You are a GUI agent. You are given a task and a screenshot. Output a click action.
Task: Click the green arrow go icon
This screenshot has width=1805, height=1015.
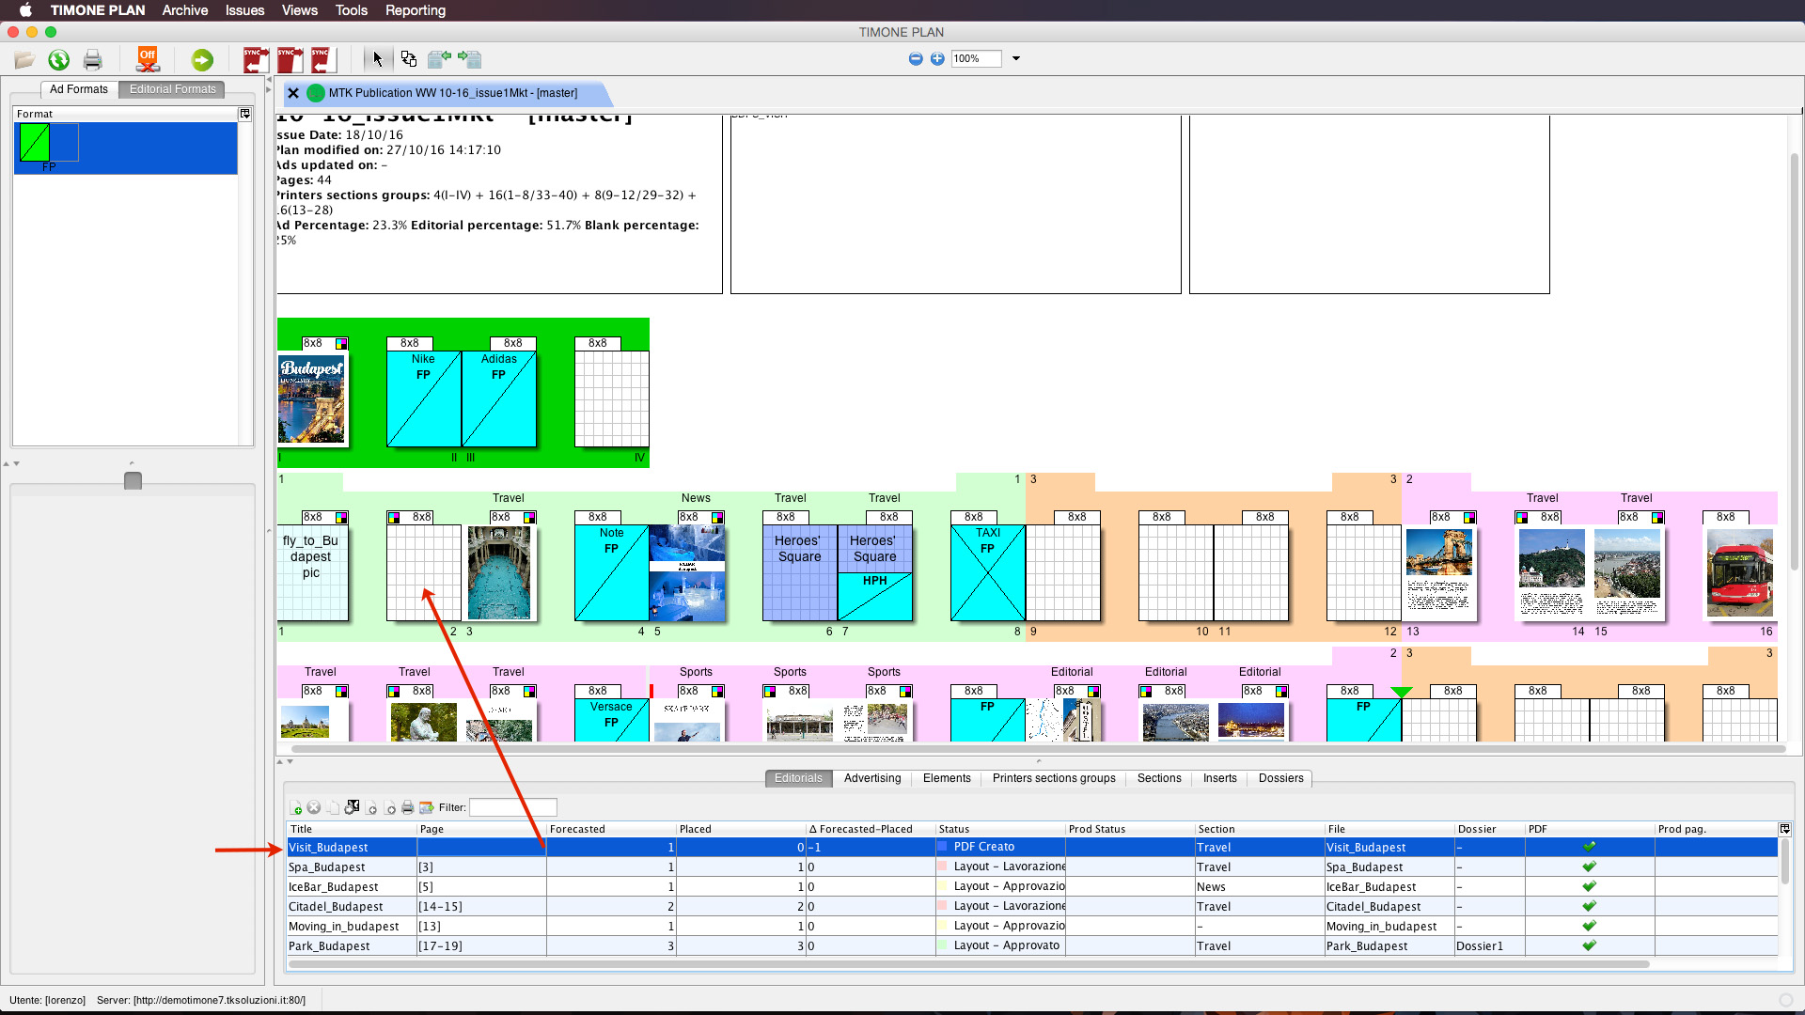point(202,60)
